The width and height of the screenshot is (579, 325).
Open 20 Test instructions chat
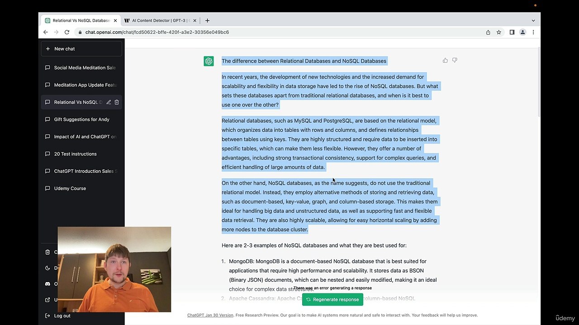(x=81, y=154)
